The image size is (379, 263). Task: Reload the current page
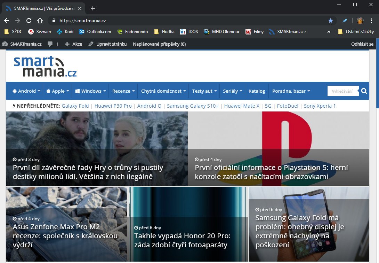pos(29,21)
